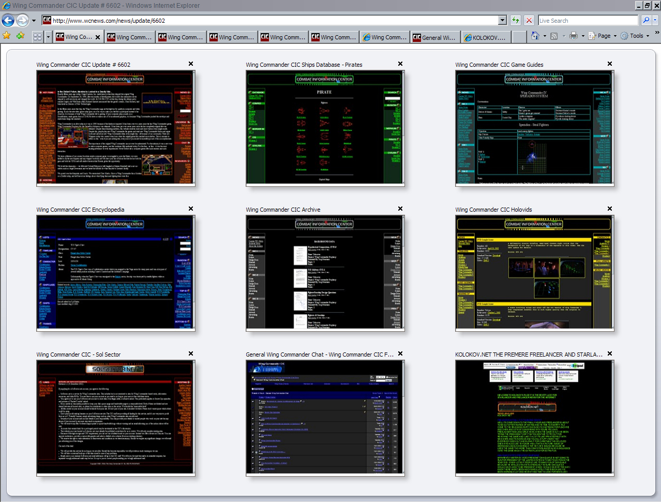This screenshot has width=661, height=502.
Task: Open the Ships Database - Pirates thumbnail
Action: 325,128
